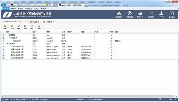Select row 上海力软有限公司
Screen dimensions: 179x102
click(x=89, y=47)
